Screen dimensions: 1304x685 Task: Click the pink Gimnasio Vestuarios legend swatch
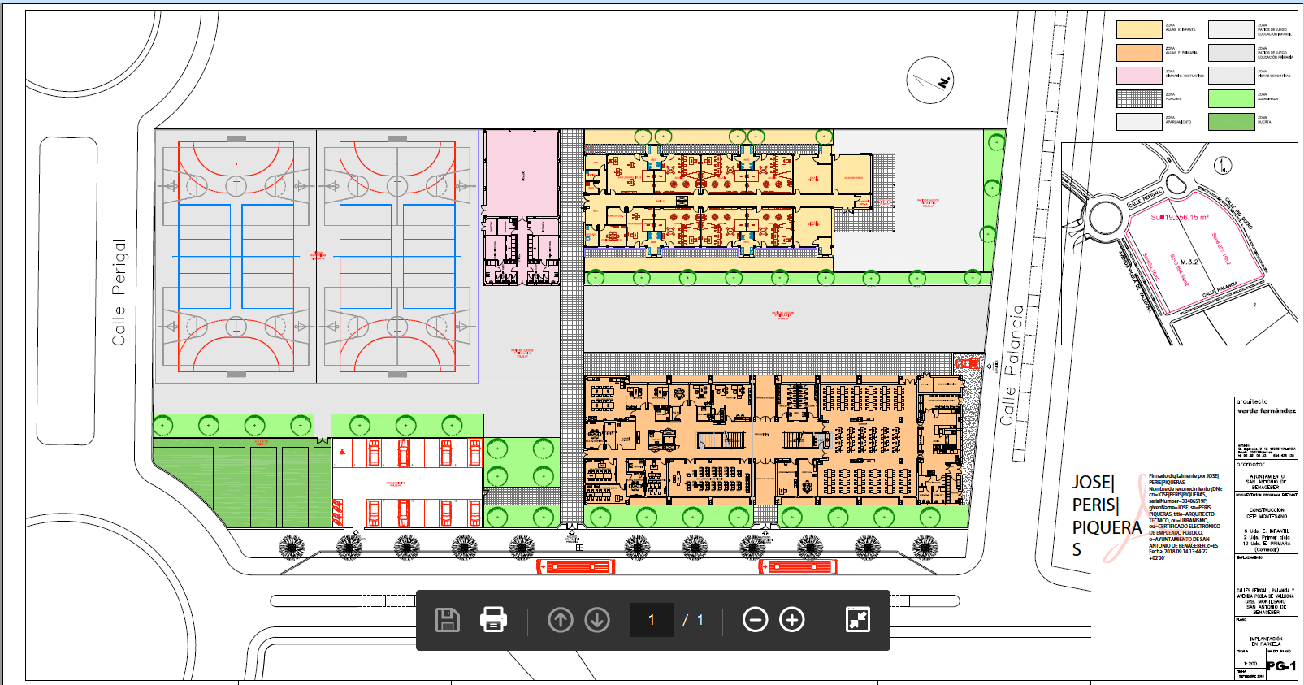coord(1138,76)
